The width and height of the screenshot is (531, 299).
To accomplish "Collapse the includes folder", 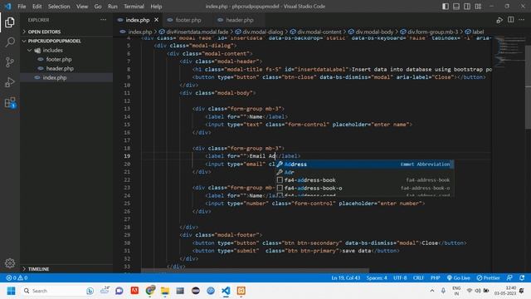I will pyautogui.click(x=66, y=50).
